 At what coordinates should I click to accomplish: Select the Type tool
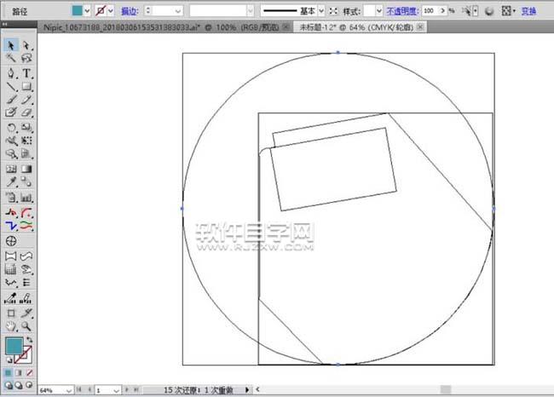pyautogui.click(x=26, y=73)
